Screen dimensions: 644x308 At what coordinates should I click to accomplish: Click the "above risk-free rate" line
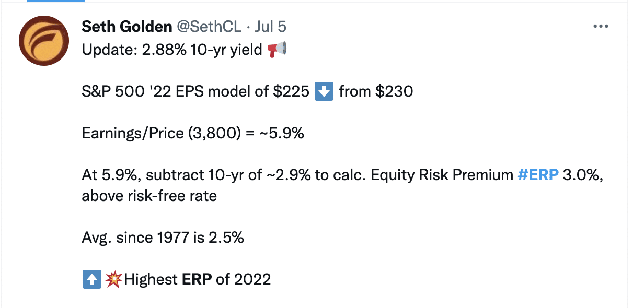click(149, 196)
